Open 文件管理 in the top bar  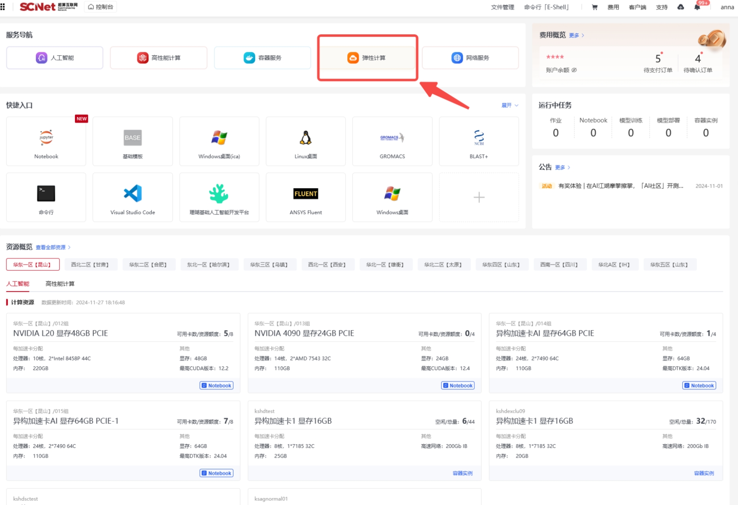click(502, 7)
